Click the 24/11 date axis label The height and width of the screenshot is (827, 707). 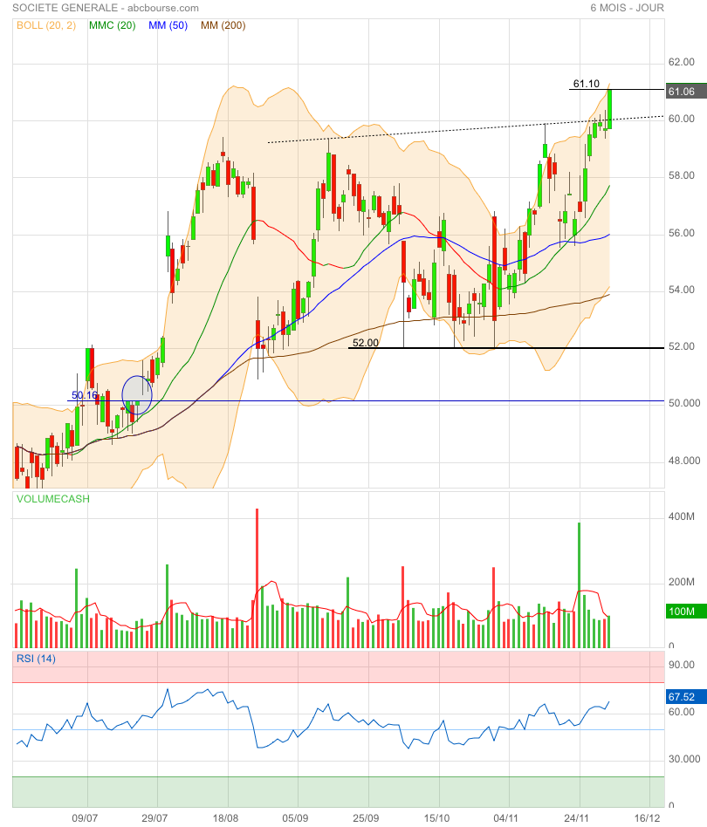tap(576, 818)
